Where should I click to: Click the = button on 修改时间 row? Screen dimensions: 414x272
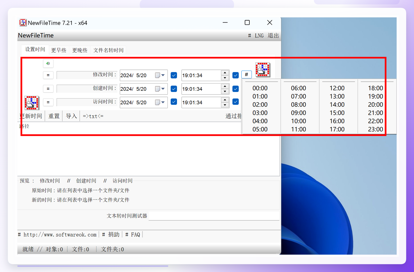tap(48, 75)
